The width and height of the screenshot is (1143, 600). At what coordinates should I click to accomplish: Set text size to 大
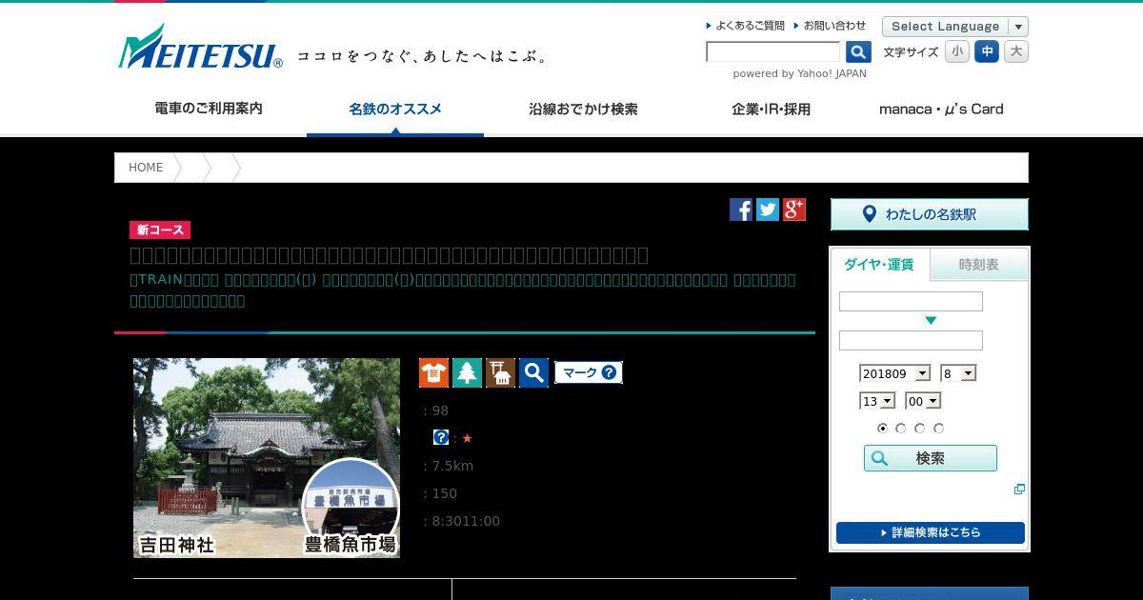[x=1016, y=51]
